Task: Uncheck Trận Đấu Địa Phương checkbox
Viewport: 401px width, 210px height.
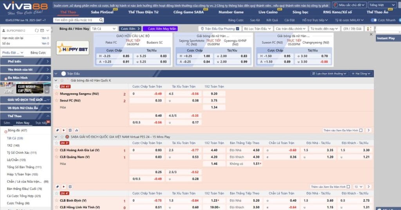Action: click(x=238, y=29)
